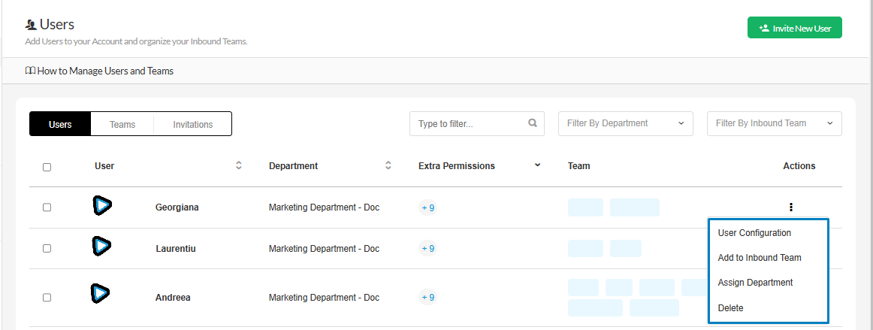Image resolution: width=873 pixels, height=330 pixels.
Task: Expand the Filter By Department dropdown
Action: pyautogui.click(x=625, y=123)
